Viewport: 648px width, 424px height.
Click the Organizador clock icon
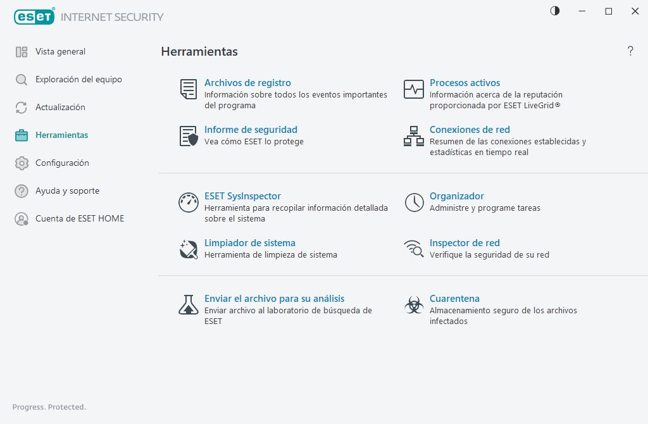tap(414, 203)
